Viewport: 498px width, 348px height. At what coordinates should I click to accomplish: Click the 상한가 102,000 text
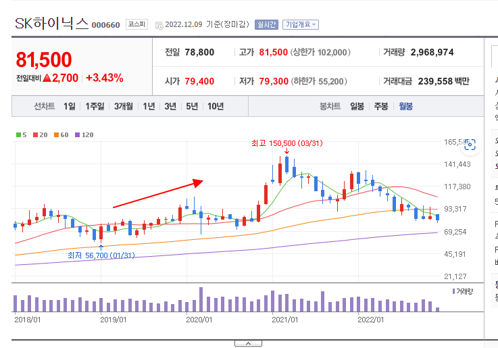(x=320, y=53)
